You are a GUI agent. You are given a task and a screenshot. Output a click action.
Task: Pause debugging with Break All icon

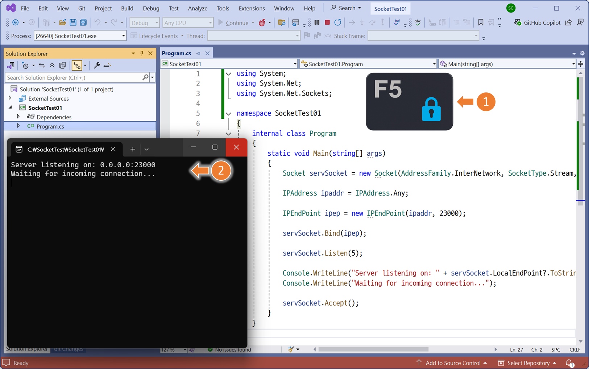pos(317,22)
